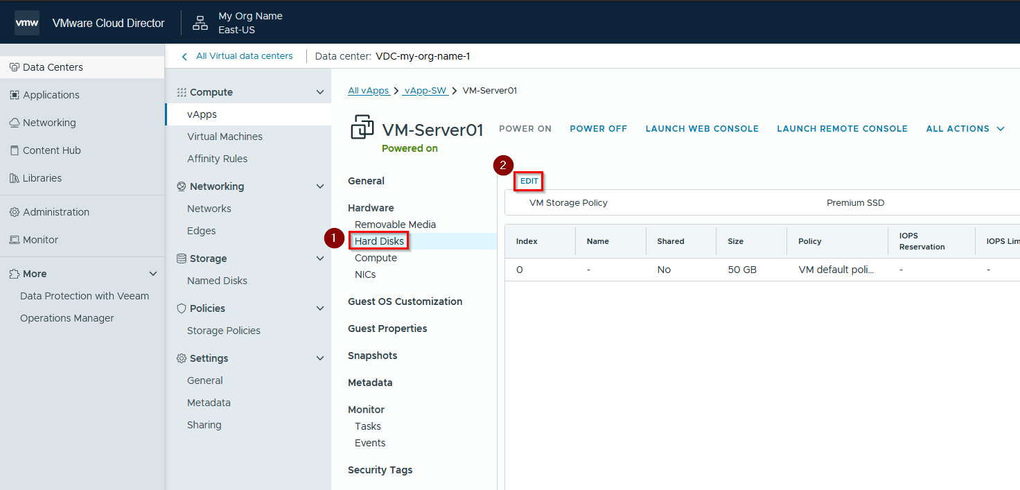The height and width of the screenshot is (490, 1020).
Task: Click the EDIT button for hard disks
Action: [529, 181]
